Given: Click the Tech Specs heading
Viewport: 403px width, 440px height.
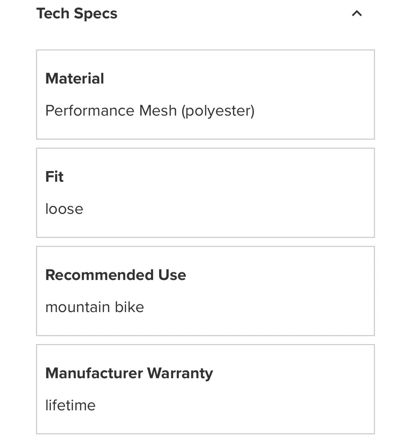Looking at the screenshot, I should pos(77,14).
